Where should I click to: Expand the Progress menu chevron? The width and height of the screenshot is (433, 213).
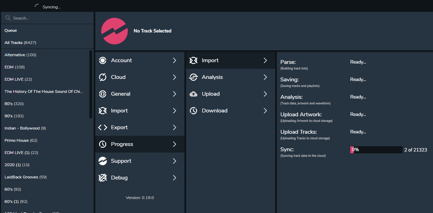175,144
